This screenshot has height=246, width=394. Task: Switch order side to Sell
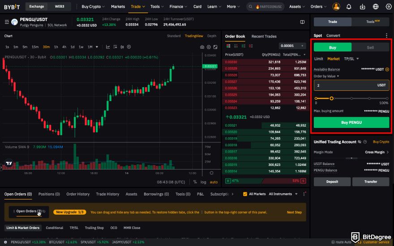coord(370,47)
